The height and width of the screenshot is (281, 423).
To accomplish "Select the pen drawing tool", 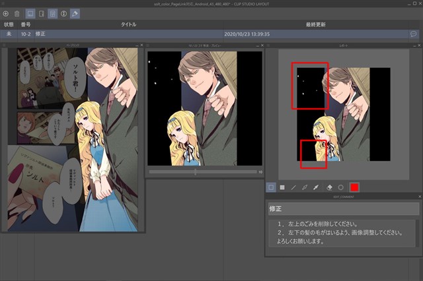I will click(x=305, y=187).
